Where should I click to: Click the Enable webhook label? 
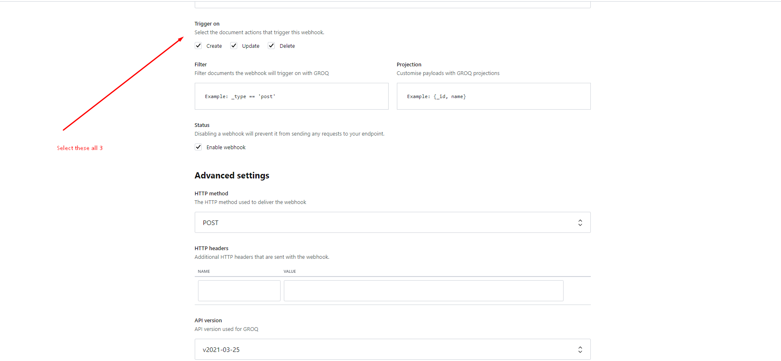[226, 148]
